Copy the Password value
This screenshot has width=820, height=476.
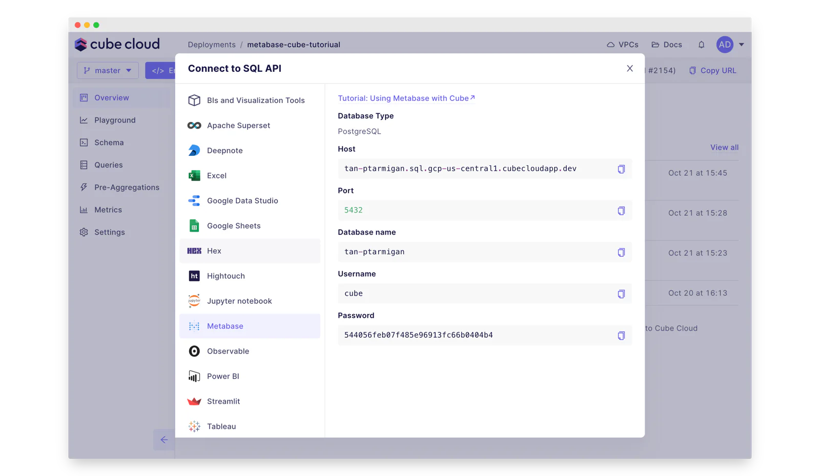pos(621,336)
